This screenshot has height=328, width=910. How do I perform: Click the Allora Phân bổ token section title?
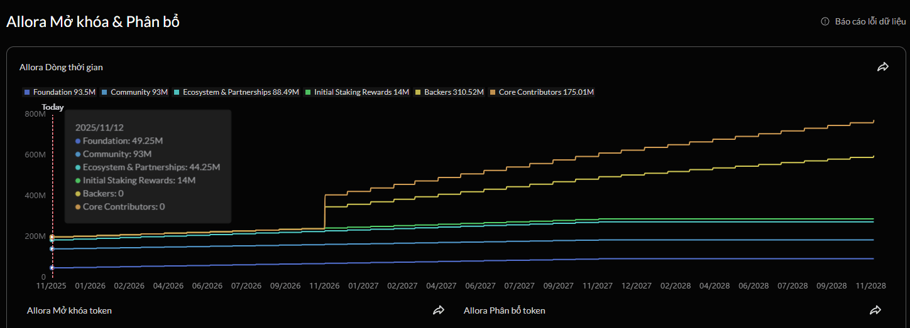tap(505, 310)
